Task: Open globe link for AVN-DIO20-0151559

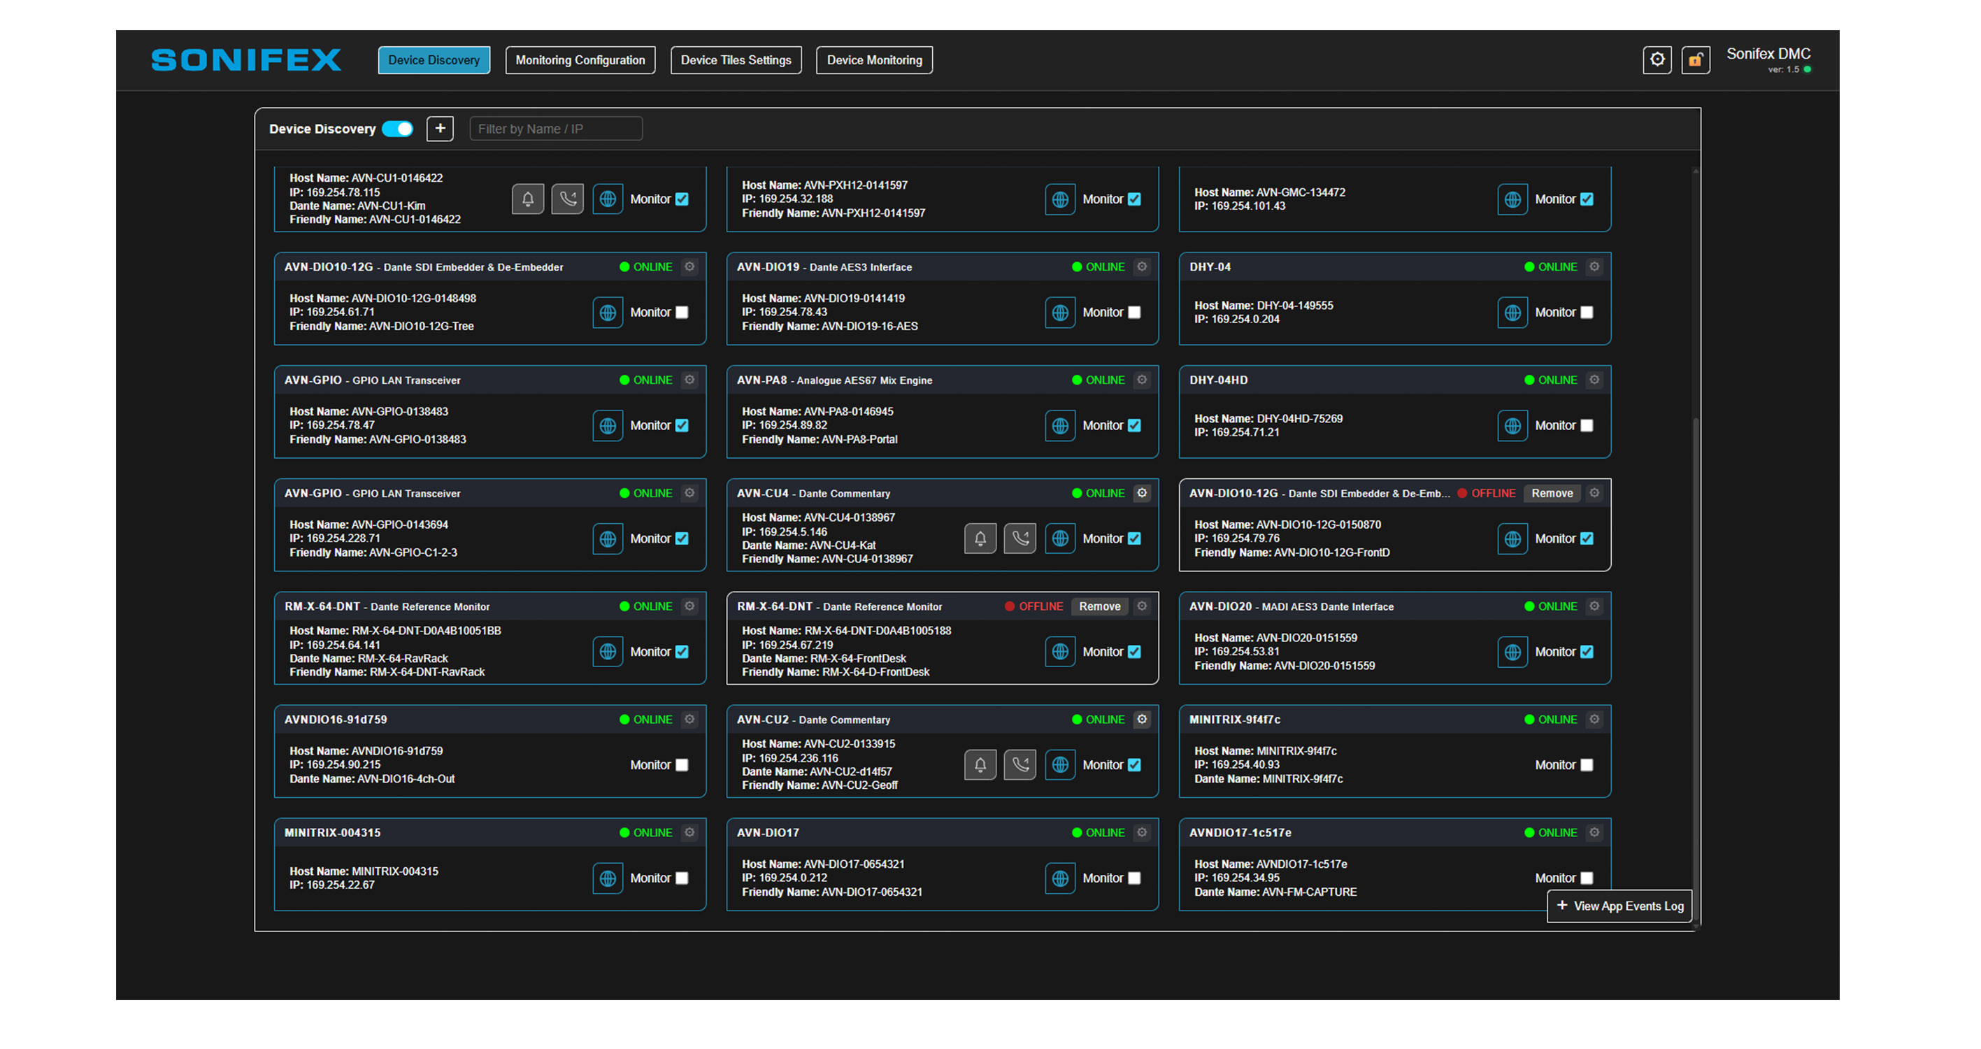Action: point(1512,651)
